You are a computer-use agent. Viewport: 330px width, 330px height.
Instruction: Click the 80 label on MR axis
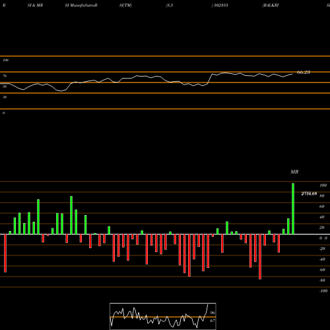(322, 196)
